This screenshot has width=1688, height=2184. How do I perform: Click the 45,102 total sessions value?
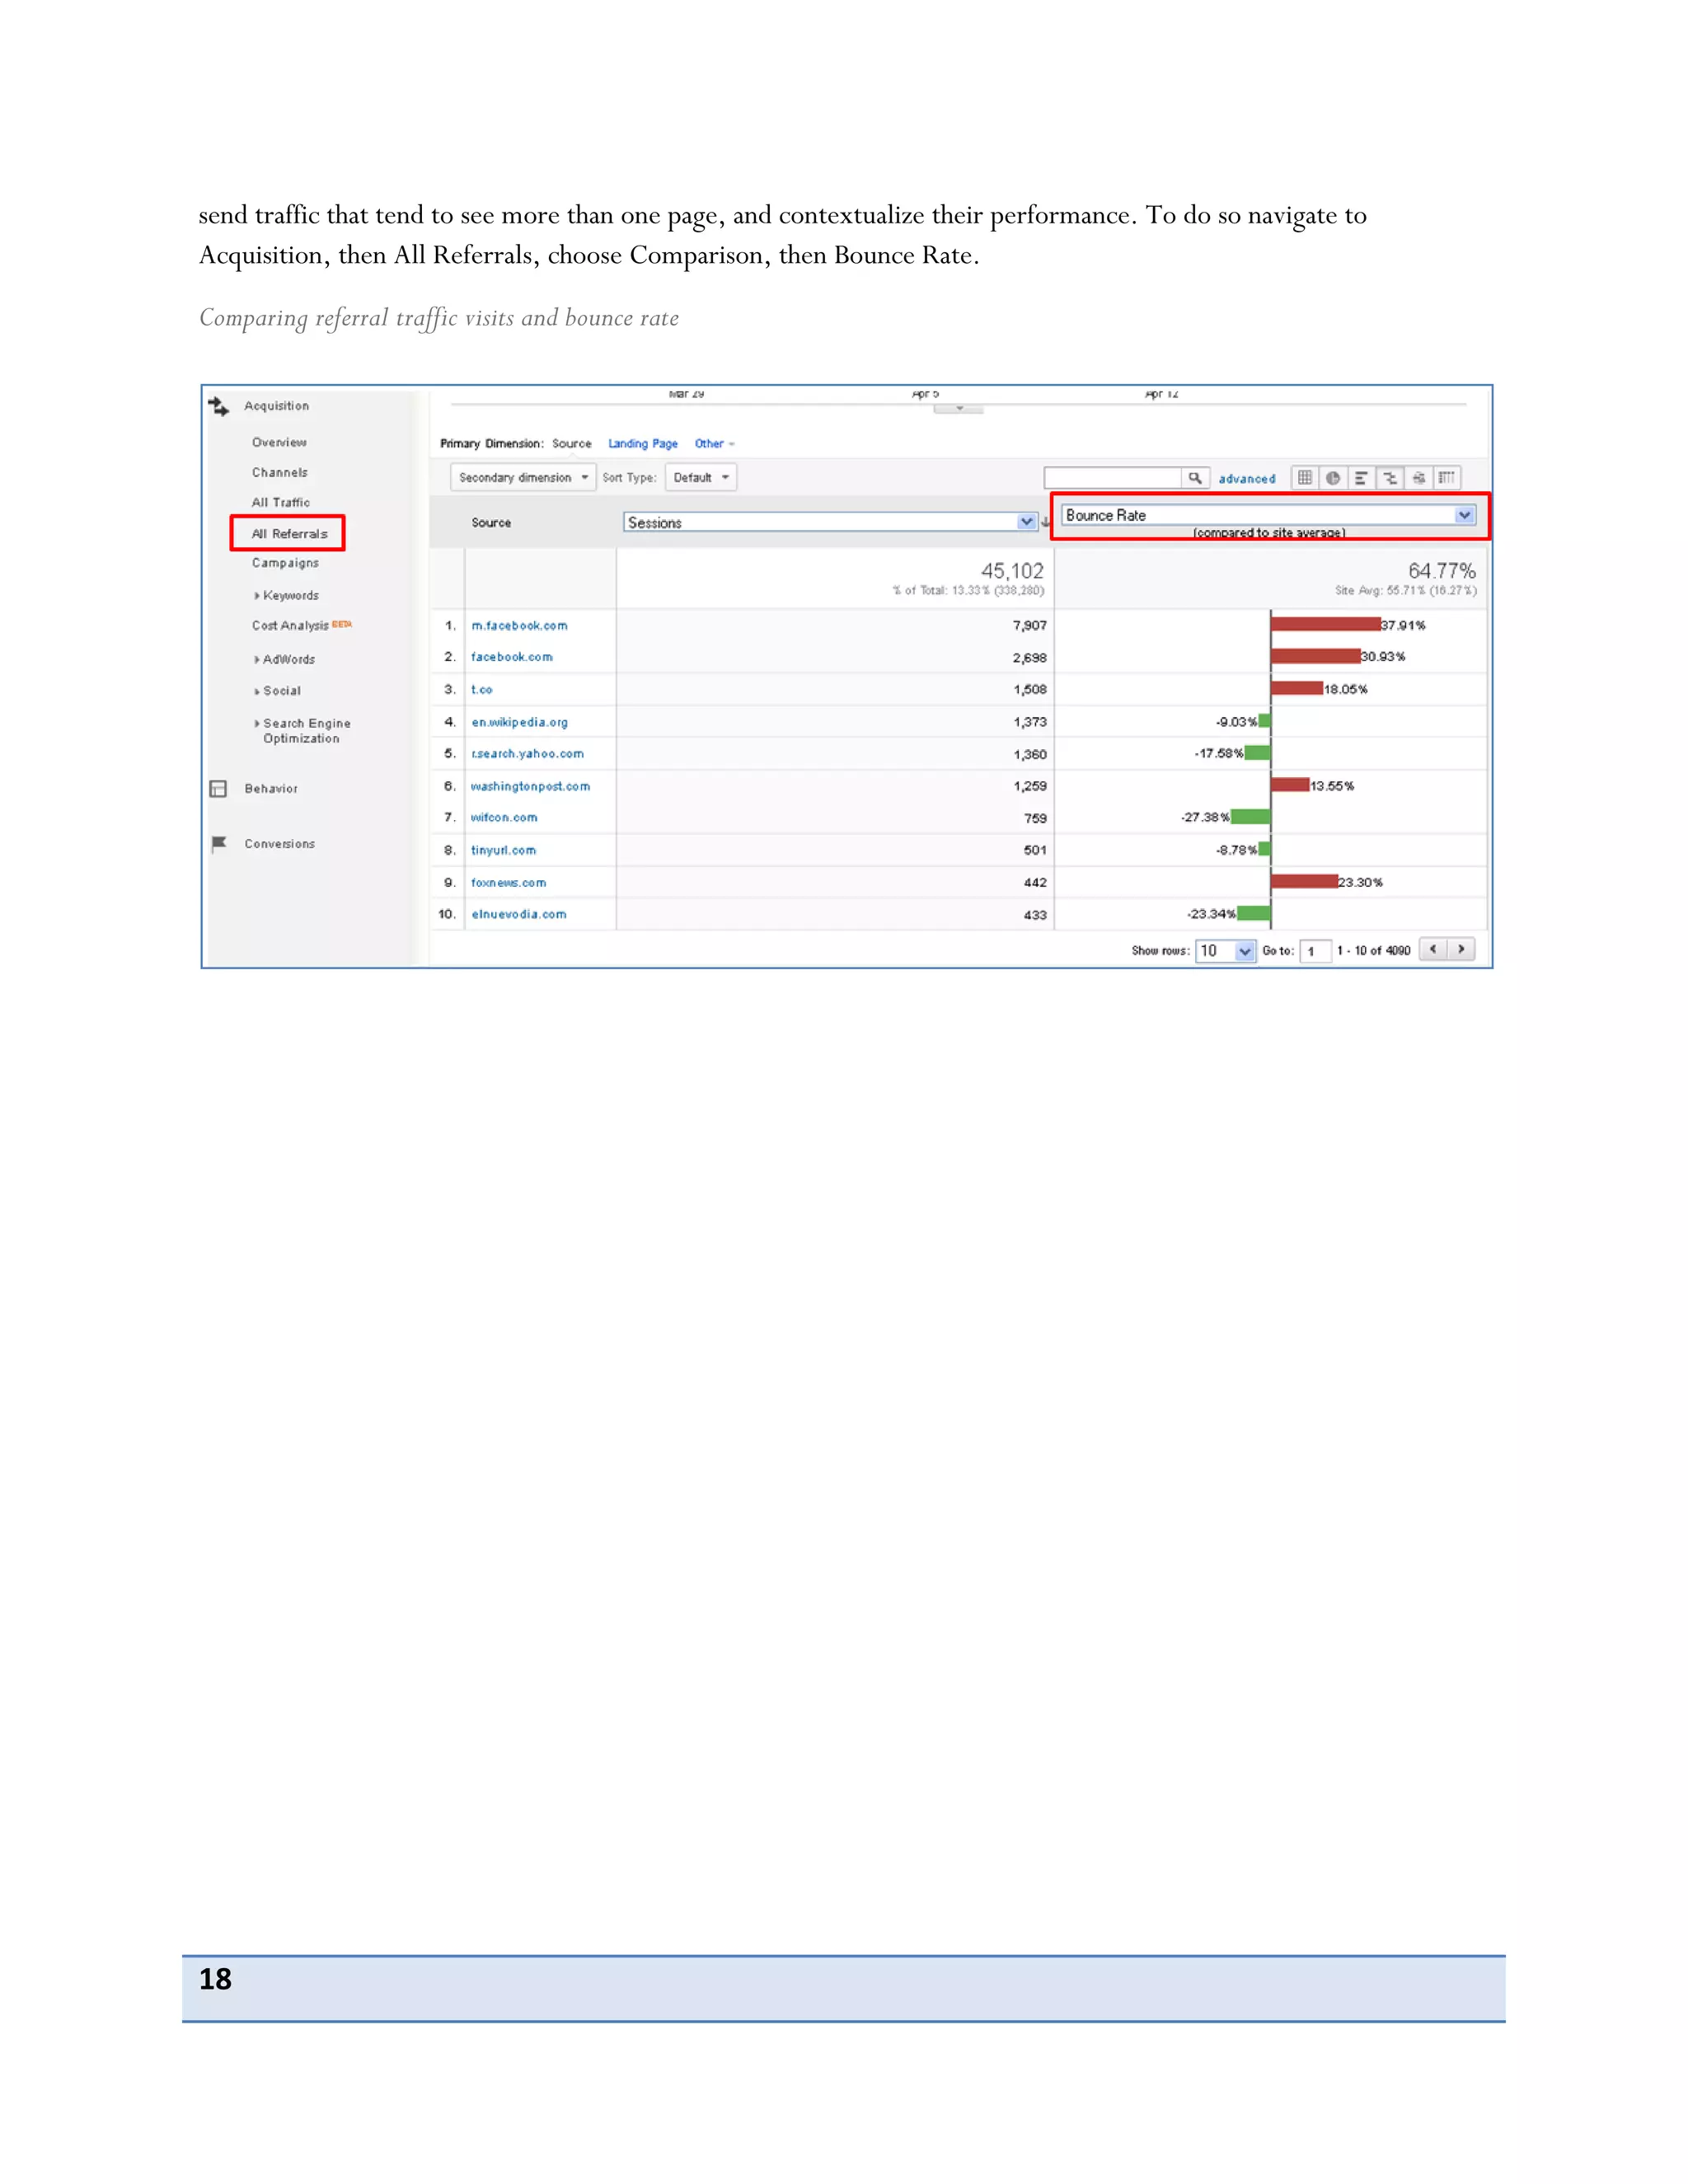point(1012,571)
